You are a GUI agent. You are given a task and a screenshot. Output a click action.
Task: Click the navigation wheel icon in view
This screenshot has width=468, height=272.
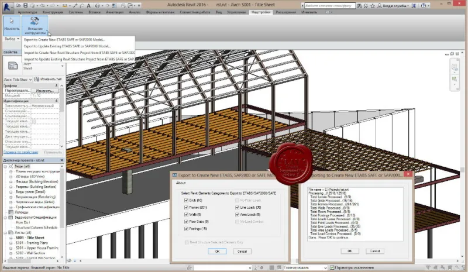pyautogui.click(x=455, y=67)
